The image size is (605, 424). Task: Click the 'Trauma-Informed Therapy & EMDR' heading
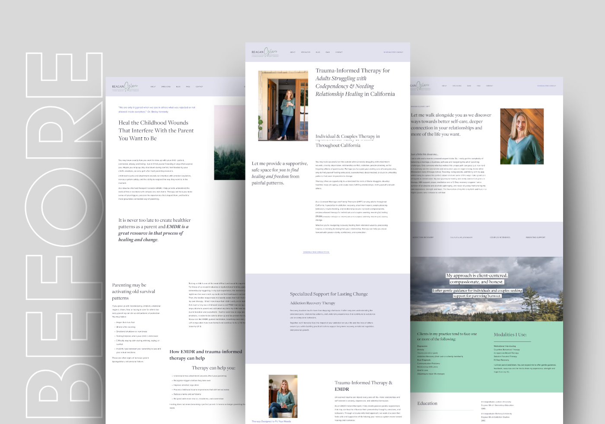[363, 386]
